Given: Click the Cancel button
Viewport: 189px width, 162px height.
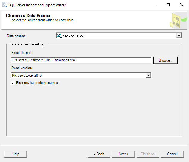Looking at the screenshot, I should point(172,154).
